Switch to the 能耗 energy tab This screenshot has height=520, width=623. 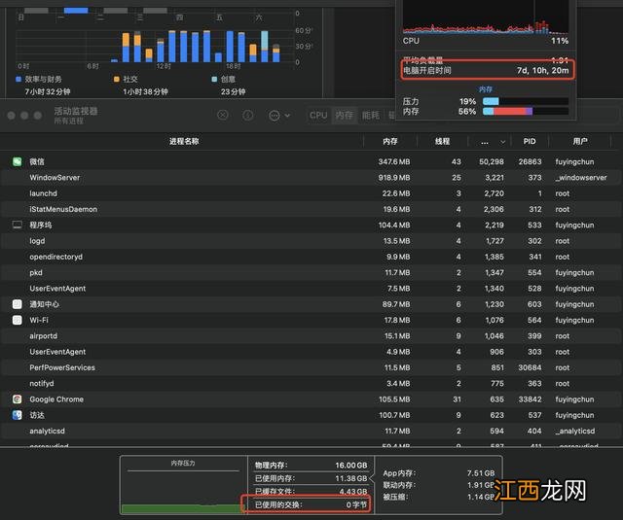tap(371, 116)
